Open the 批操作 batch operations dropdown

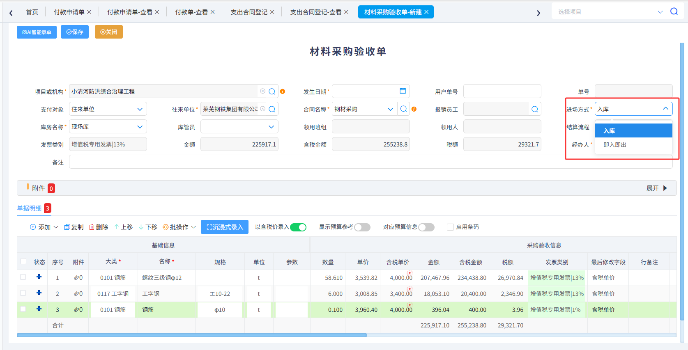pyautogui.click(x=179, y=227)
